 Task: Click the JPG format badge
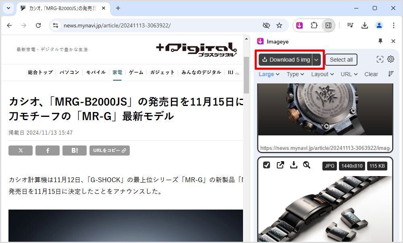click(330, 166)
